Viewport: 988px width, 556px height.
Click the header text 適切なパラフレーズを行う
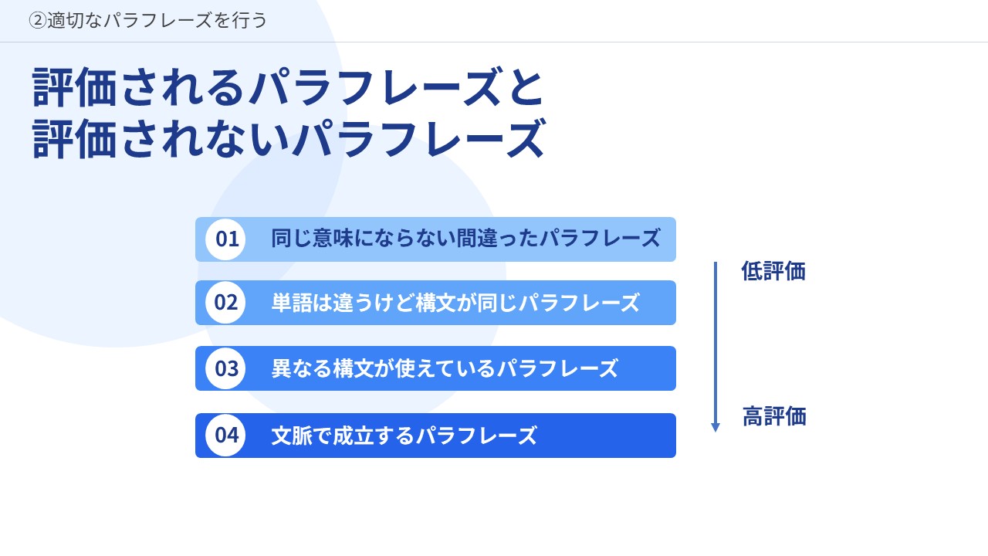click(x=157, y=21)
